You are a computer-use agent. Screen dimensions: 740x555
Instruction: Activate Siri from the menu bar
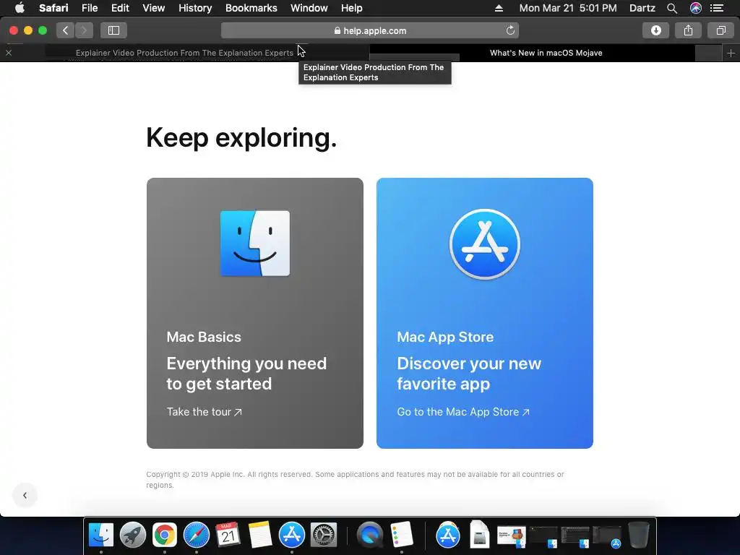pyautogui.click(x=696, y=8)
